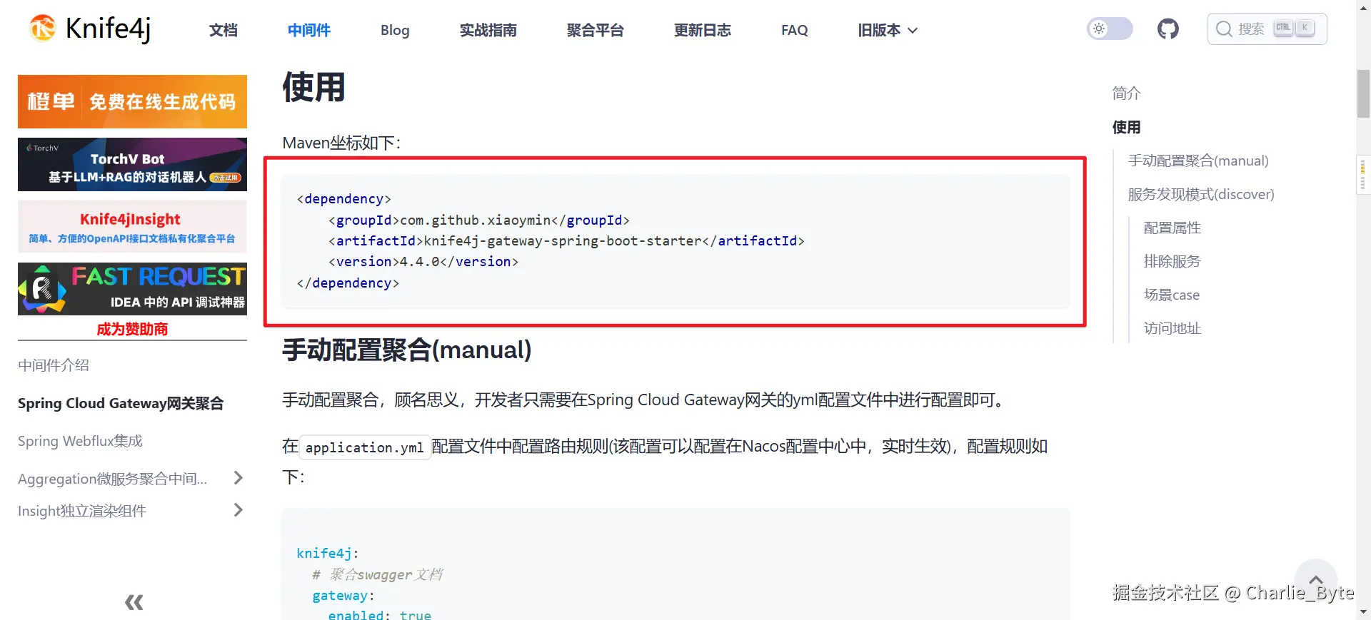Click the Knife4j site title text
This screenshot has height=620, width=1371.
pyautogui.click(x=108, y=29)
